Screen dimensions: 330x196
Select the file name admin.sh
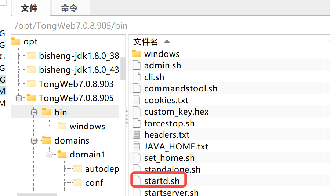(x=163, y=65)
